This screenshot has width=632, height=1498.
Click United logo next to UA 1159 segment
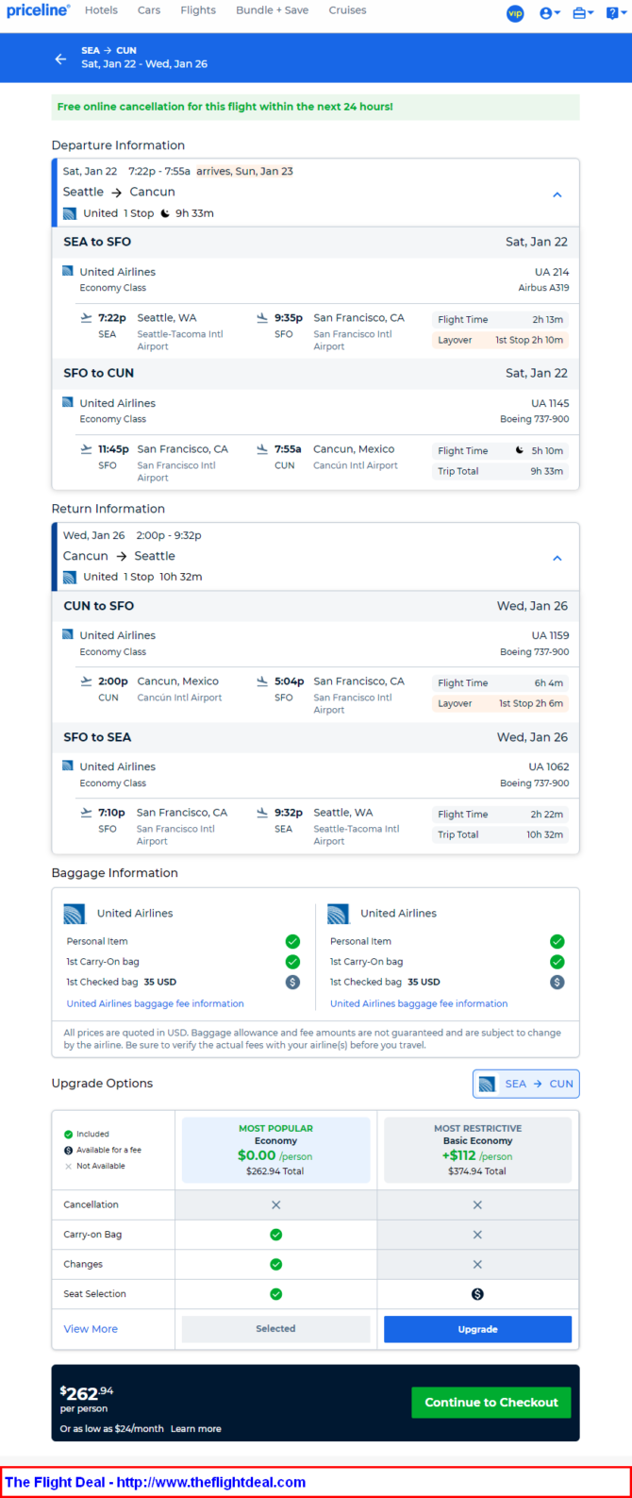67,634
